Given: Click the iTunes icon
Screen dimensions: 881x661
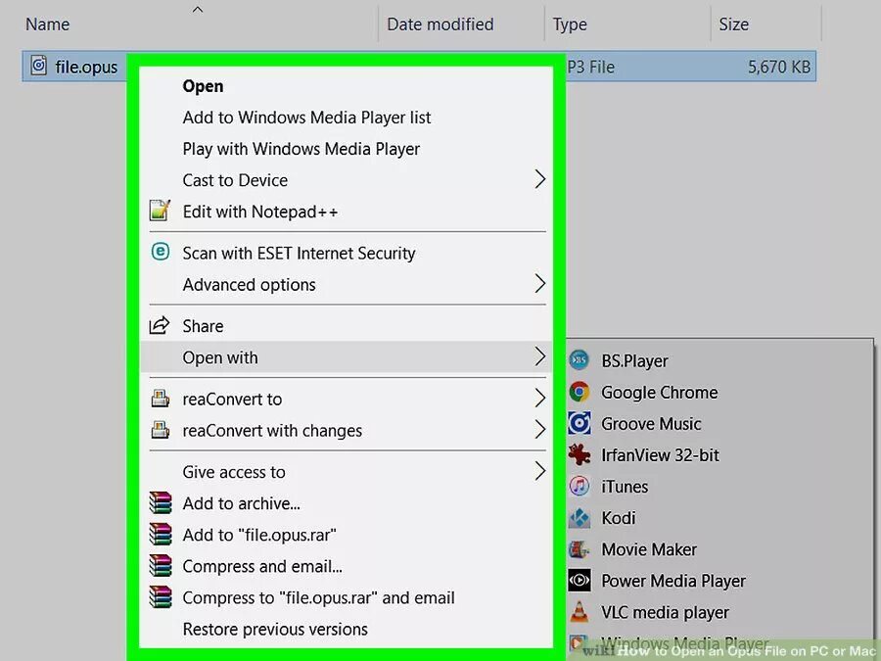Looking at the screenshot, I should pyautogui.click(x=580, y=486).
